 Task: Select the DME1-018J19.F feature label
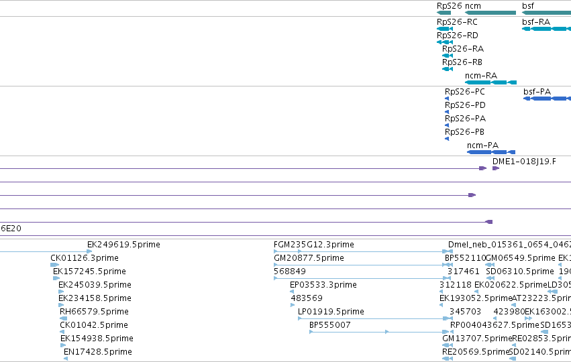(x=524, y=162)
